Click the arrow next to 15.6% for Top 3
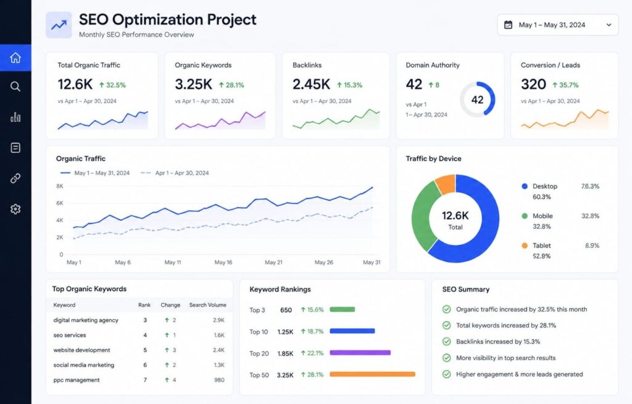 [303, 310]
